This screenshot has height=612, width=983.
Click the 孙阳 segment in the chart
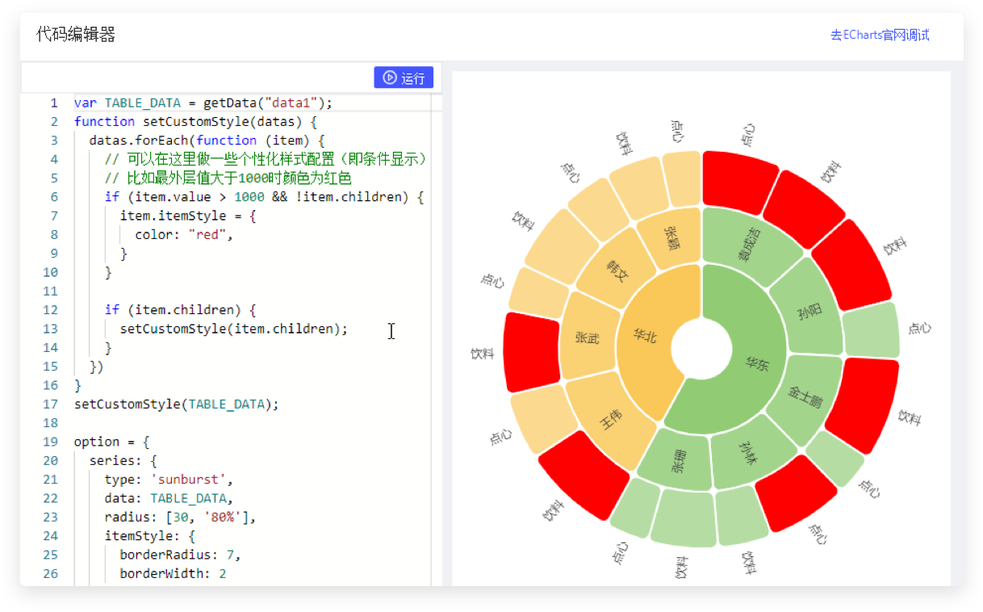click(807, 311)
